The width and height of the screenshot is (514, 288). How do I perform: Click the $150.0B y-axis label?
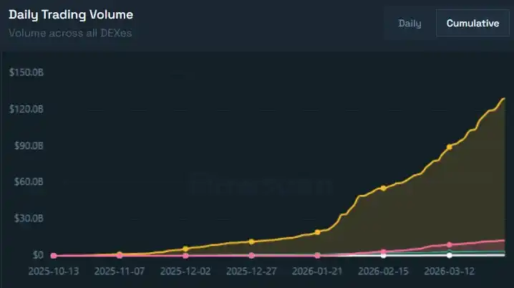pos(26,72)
